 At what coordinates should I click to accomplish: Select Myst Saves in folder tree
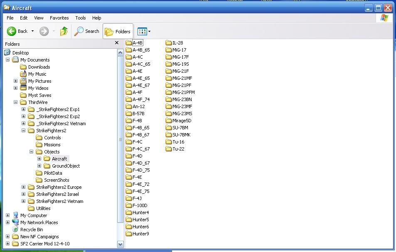pos(39,95)
